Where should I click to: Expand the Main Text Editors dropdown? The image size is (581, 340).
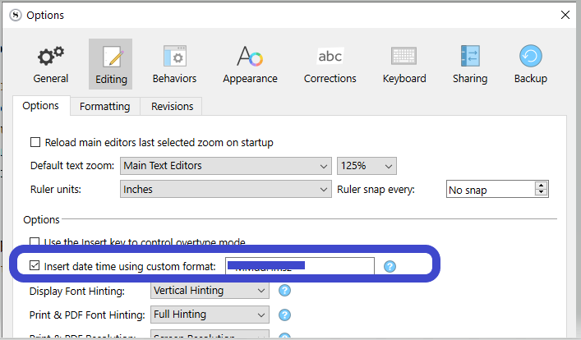click(225, 166)
